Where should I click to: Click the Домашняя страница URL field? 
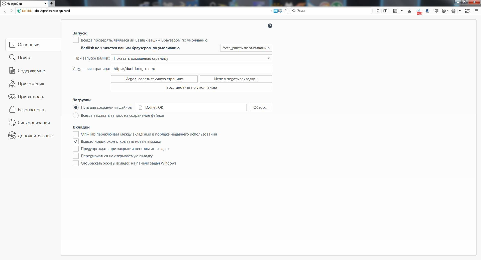(x=191, y=68)
